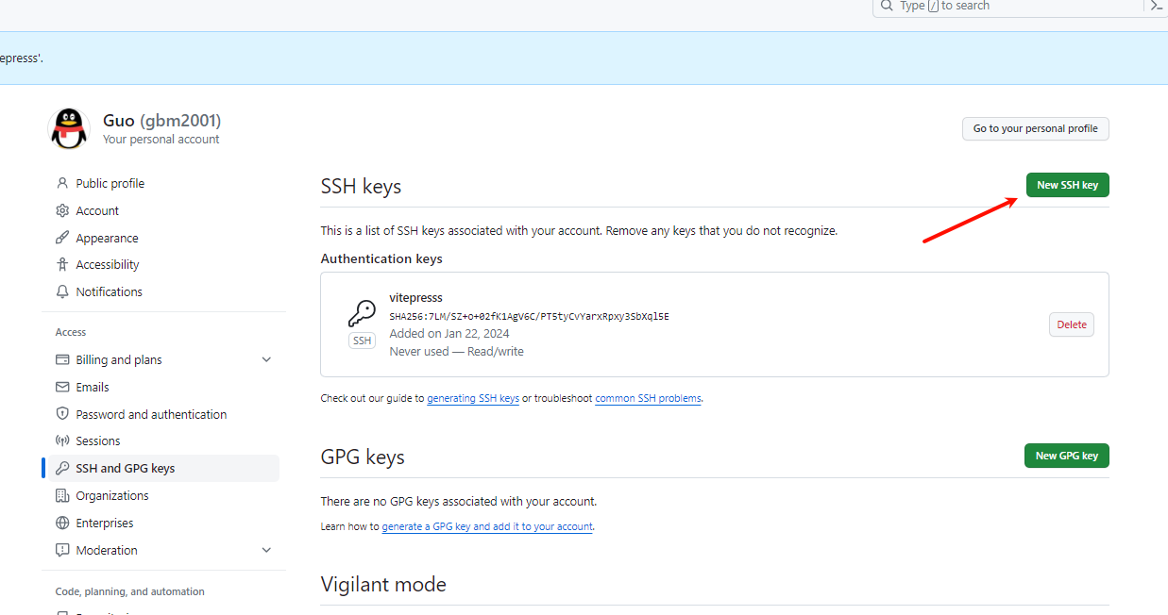Click the Organizations icon

click(61, 495)
